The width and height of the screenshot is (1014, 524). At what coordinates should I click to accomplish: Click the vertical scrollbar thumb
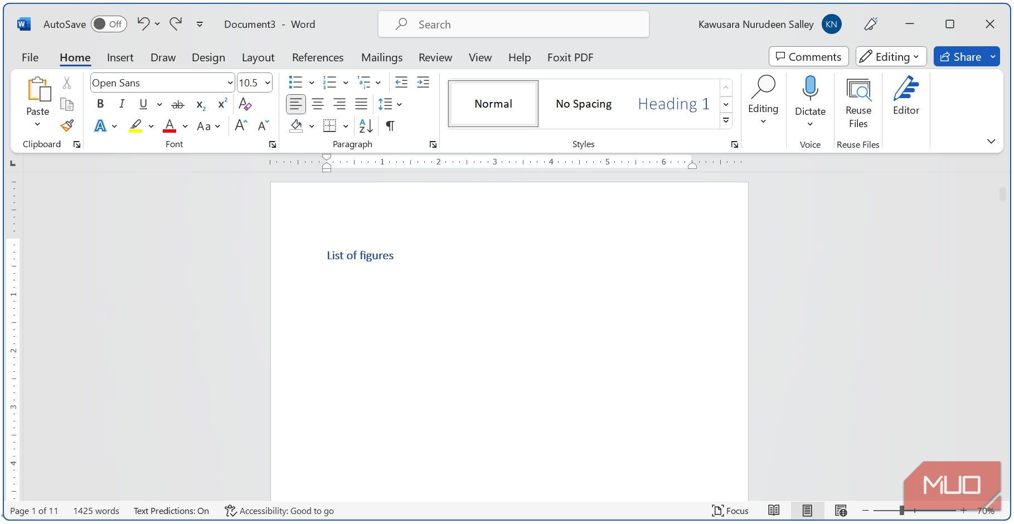click(1002, 193)
